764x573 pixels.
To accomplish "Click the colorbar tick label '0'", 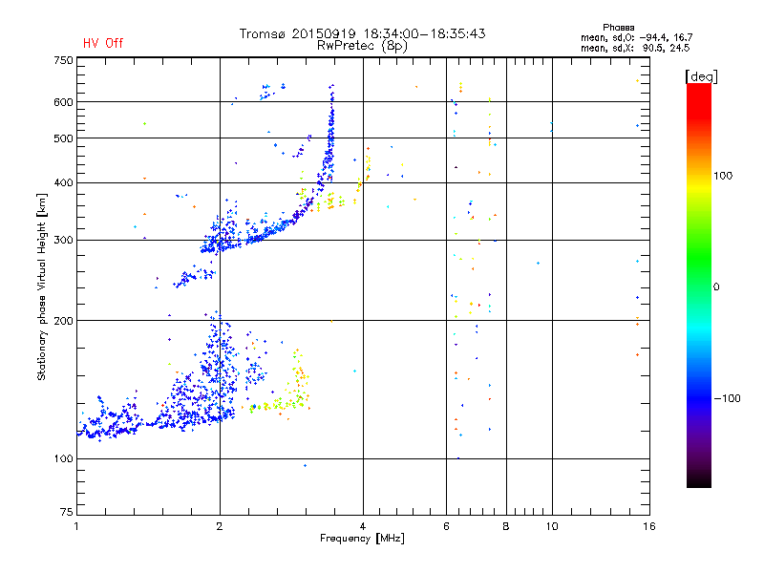I will point(716,286).
